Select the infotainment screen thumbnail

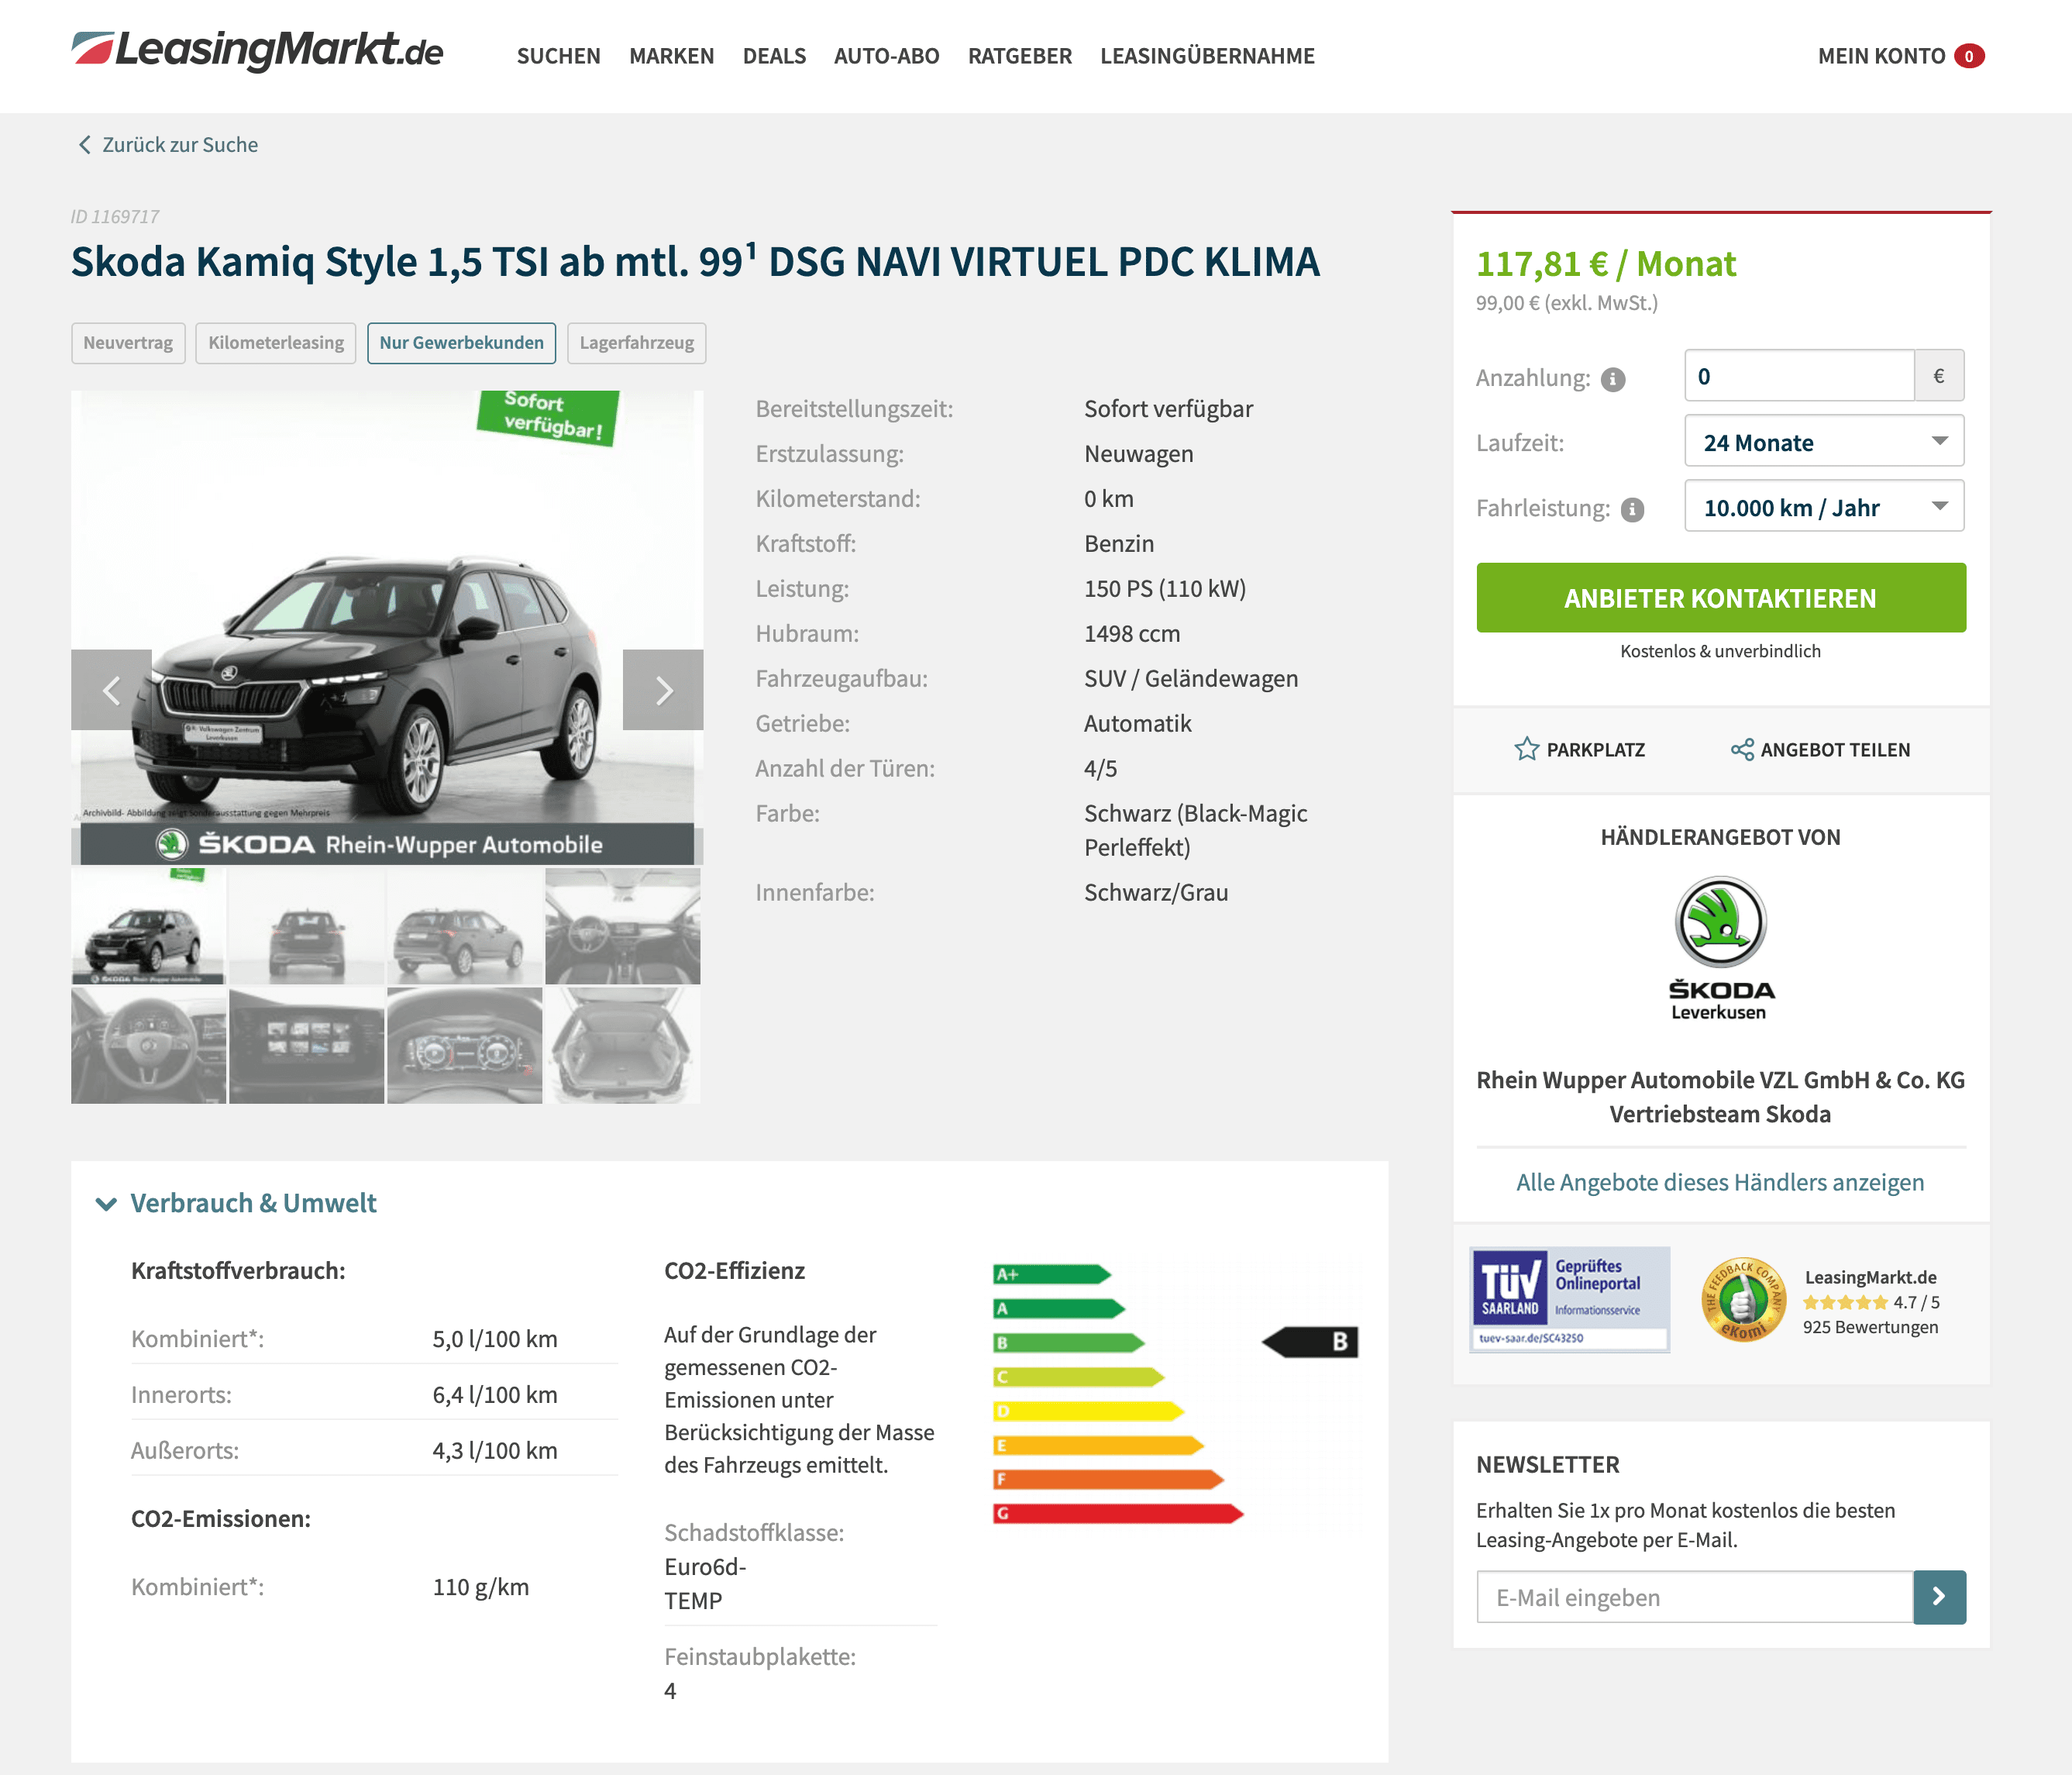(x=306, y=1046)
